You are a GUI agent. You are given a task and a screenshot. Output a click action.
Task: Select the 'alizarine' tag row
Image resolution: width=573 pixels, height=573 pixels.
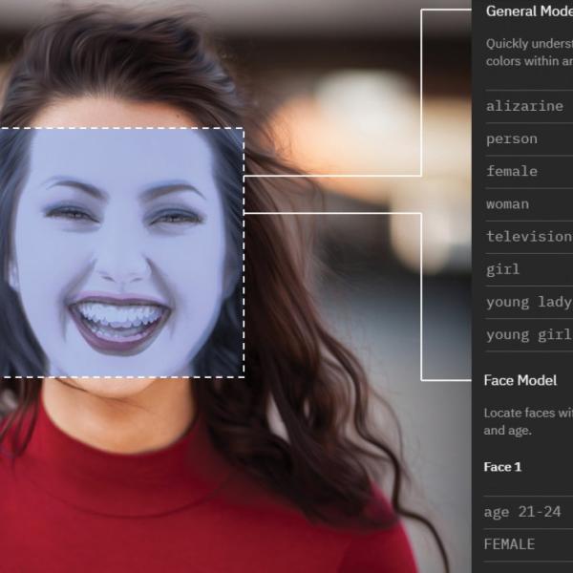click(x=529, y=106)
